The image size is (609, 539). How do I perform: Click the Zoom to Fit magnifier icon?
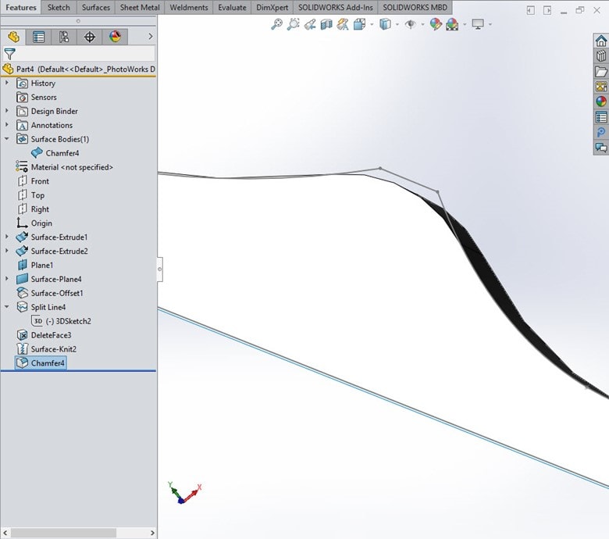coord(276,24)
